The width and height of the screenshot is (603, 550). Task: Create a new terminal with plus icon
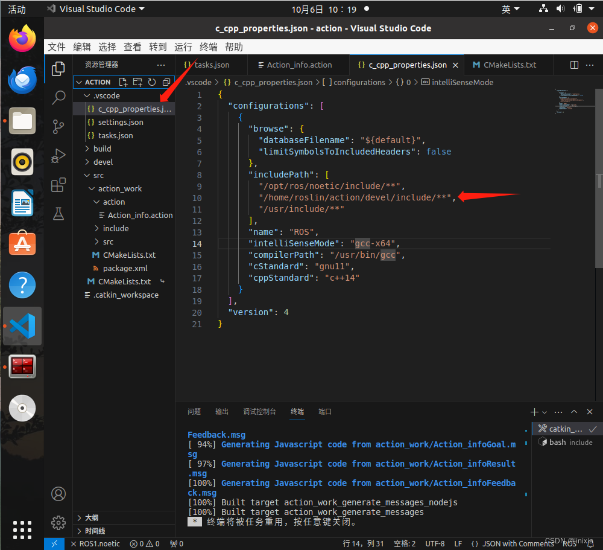tap(534, 412)
